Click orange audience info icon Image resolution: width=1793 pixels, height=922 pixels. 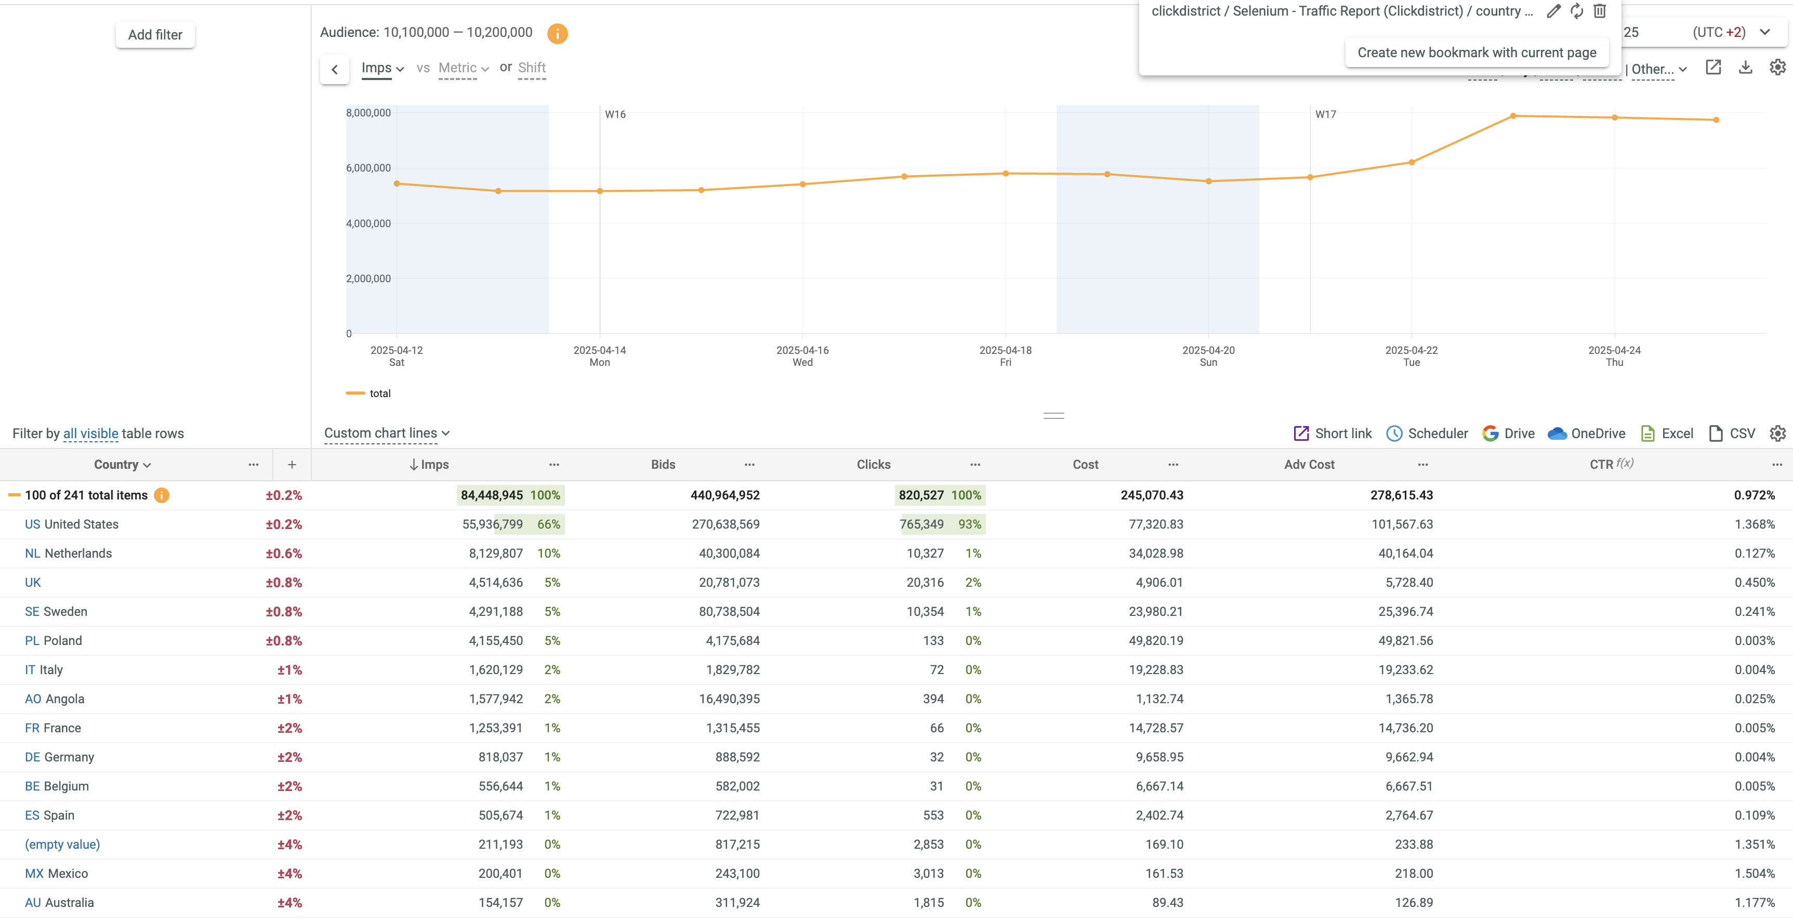(x=557, y=33)
